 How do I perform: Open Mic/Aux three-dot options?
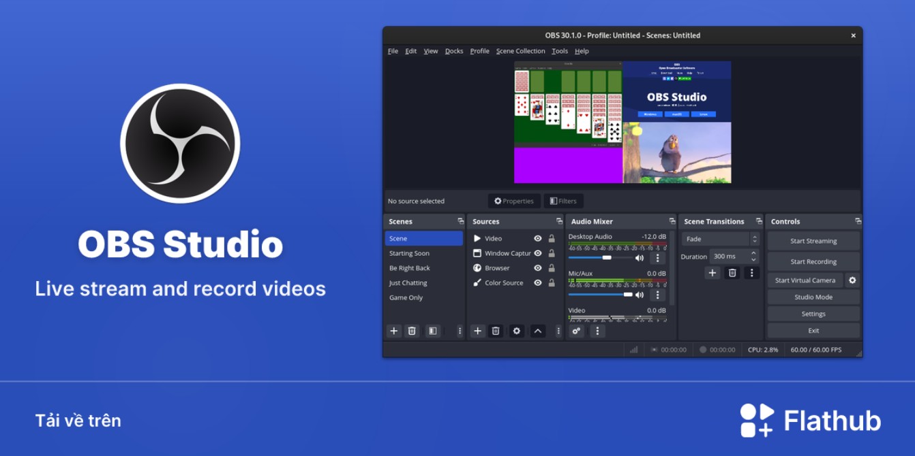[x=657, y=295]
